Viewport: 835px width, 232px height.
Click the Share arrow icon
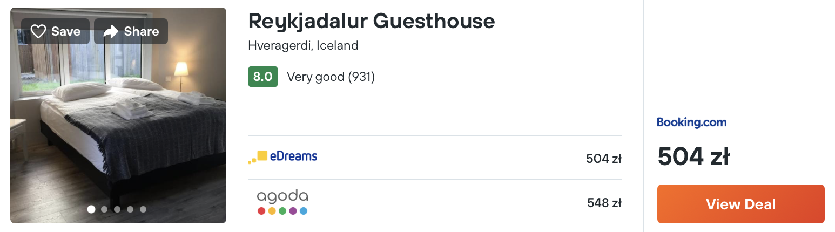(x=111, y=31)
